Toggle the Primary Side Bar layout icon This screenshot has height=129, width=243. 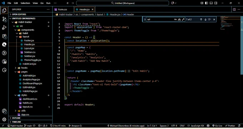tap(207, 3)
